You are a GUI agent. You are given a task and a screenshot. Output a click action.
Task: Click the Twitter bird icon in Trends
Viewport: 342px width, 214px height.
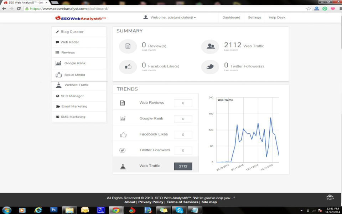click(x=123, y=150)
